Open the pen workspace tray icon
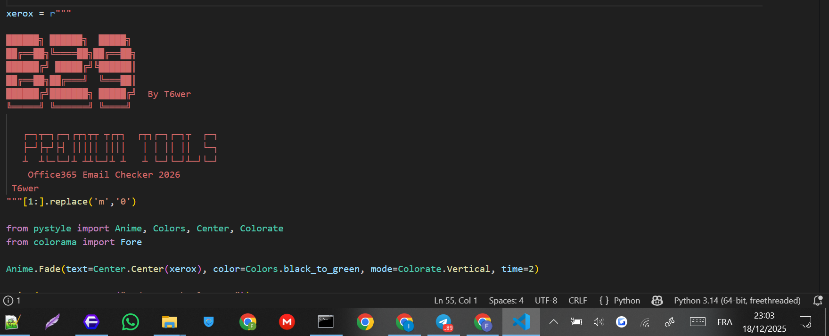Screen dimensions: 829x336 tap(670, 322)
